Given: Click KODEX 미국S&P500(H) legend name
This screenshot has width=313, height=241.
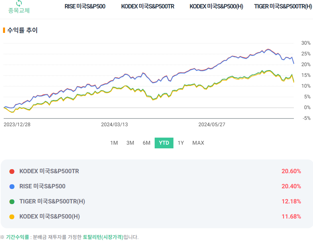Looking at the screenshot, I should coord(50,216).
